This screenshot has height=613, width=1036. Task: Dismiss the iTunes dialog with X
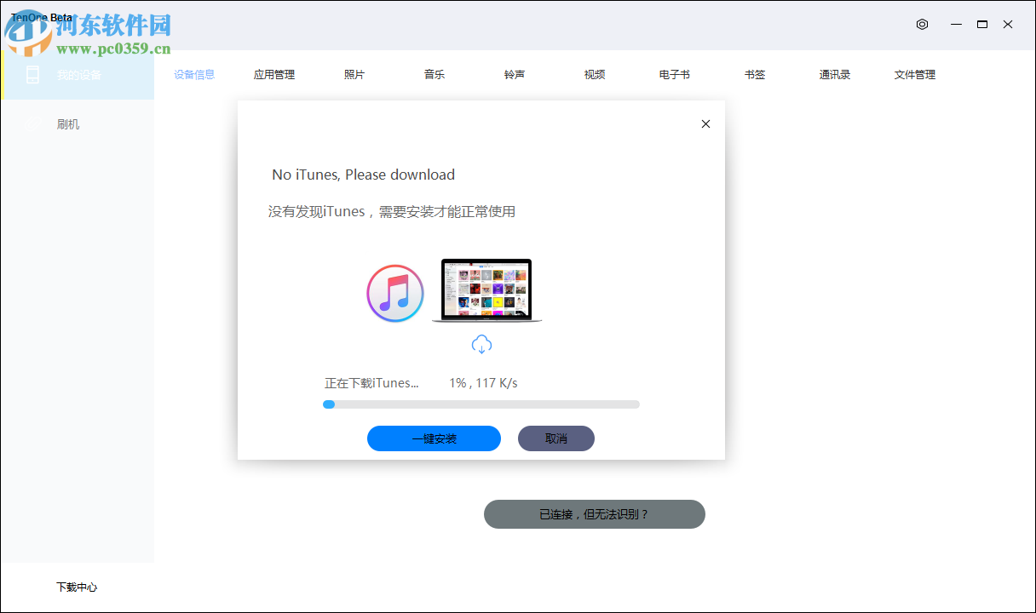[x=705, y=123]
